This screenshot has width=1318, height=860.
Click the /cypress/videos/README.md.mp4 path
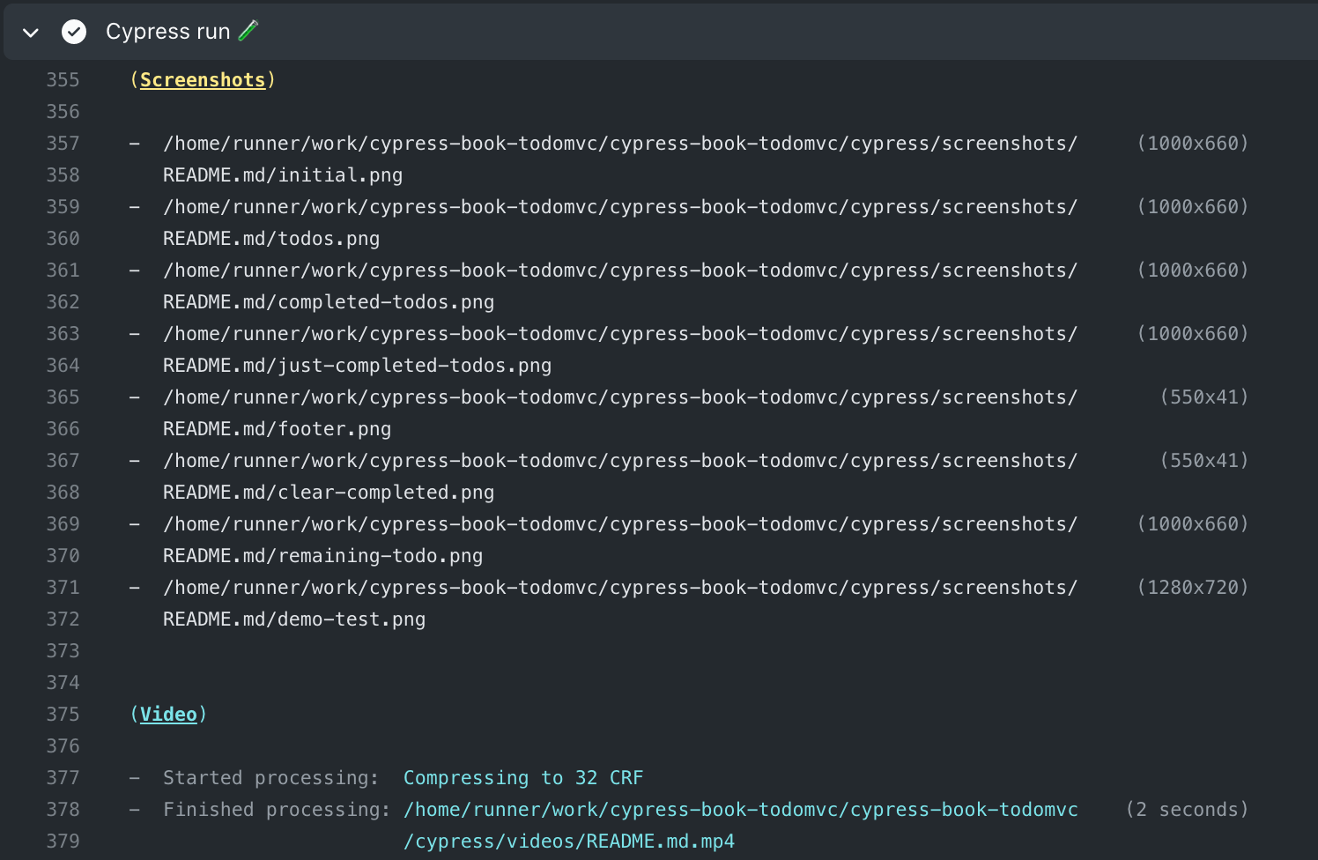coord(569,841)
